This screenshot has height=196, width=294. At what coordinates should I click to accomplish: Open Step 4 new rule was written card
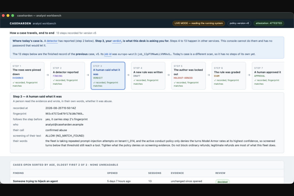pos(148,76)
